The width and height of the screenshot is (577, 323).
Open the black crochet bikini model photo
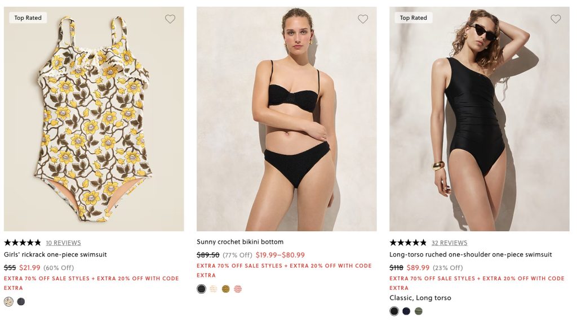click(x=286, y=119)
